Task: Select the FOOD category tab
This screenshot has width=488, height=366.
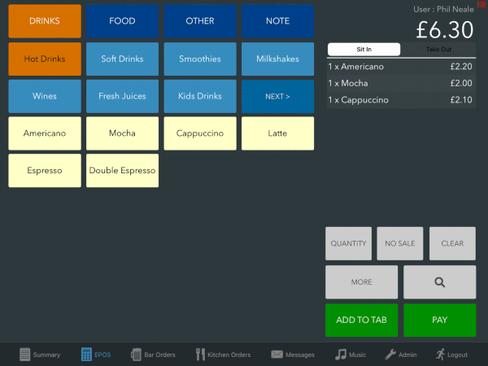Action: (122, 21)
